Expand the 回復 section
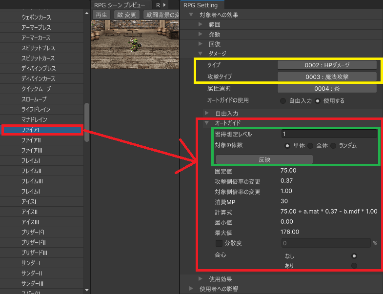Viewport: 383px width, 294px height. pos(201,44)
